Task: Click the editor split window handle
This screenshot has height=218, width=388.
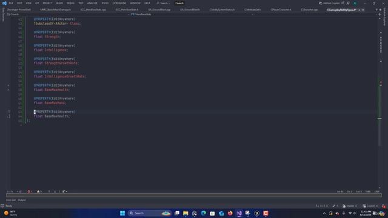Action: click(380, 15)
